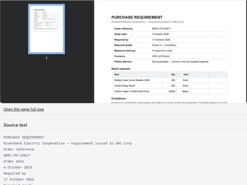The width and height of the screenshot is (247, 185).
Task: Click the 'USD (US Dollar)' value
Action: (161, 56)
